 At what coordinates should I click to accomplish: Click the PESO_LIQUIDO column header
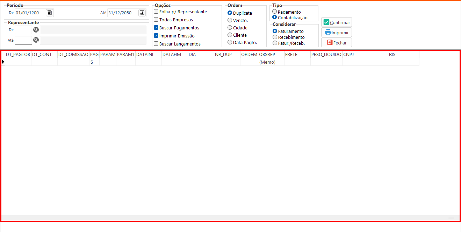326,55
